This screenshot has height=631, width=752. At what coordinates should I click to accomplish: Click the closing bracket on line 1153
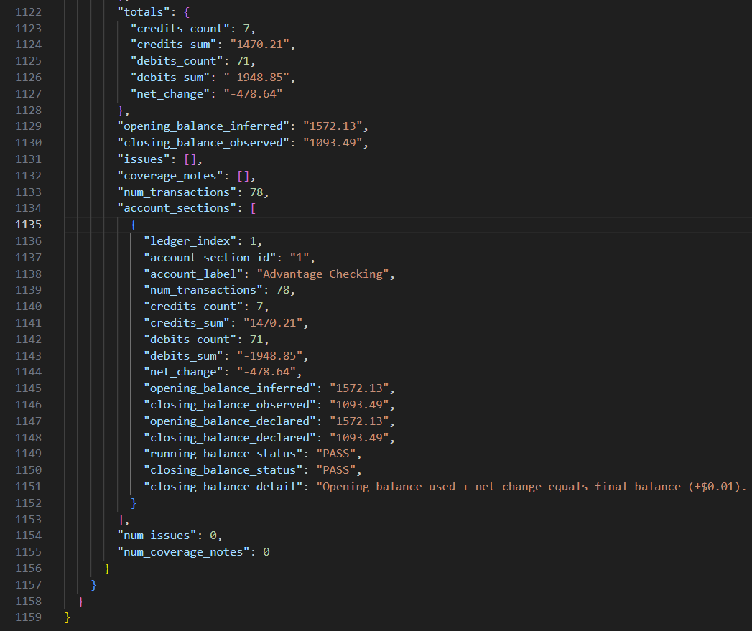pyautogui.click(x=120, y=518)
